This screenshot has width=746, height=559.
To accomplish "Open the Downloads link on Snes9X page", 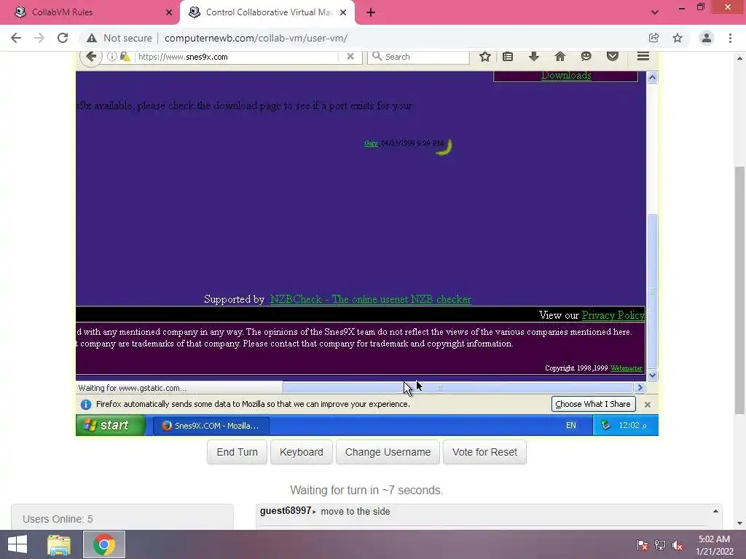I will (x=566, y=75).
